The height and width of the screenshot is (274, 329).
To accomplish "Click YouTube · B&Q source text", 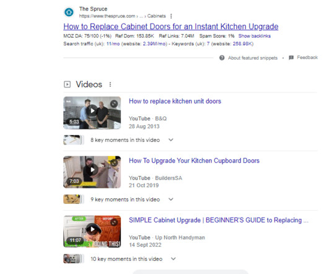I will point(147,118).
